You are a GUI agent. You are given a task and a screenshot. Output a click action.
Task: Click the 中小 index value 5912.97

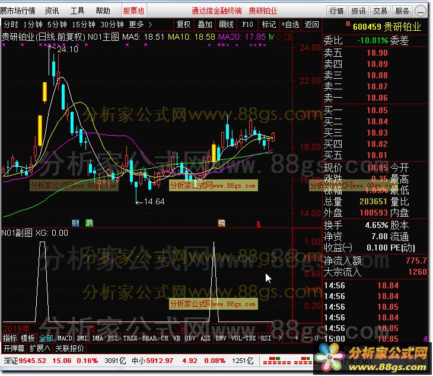(x=160, y=361)
